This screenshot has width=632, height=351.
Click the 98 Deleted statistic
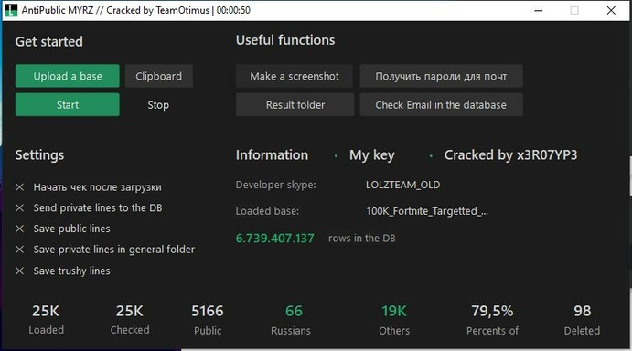point(582,320)
